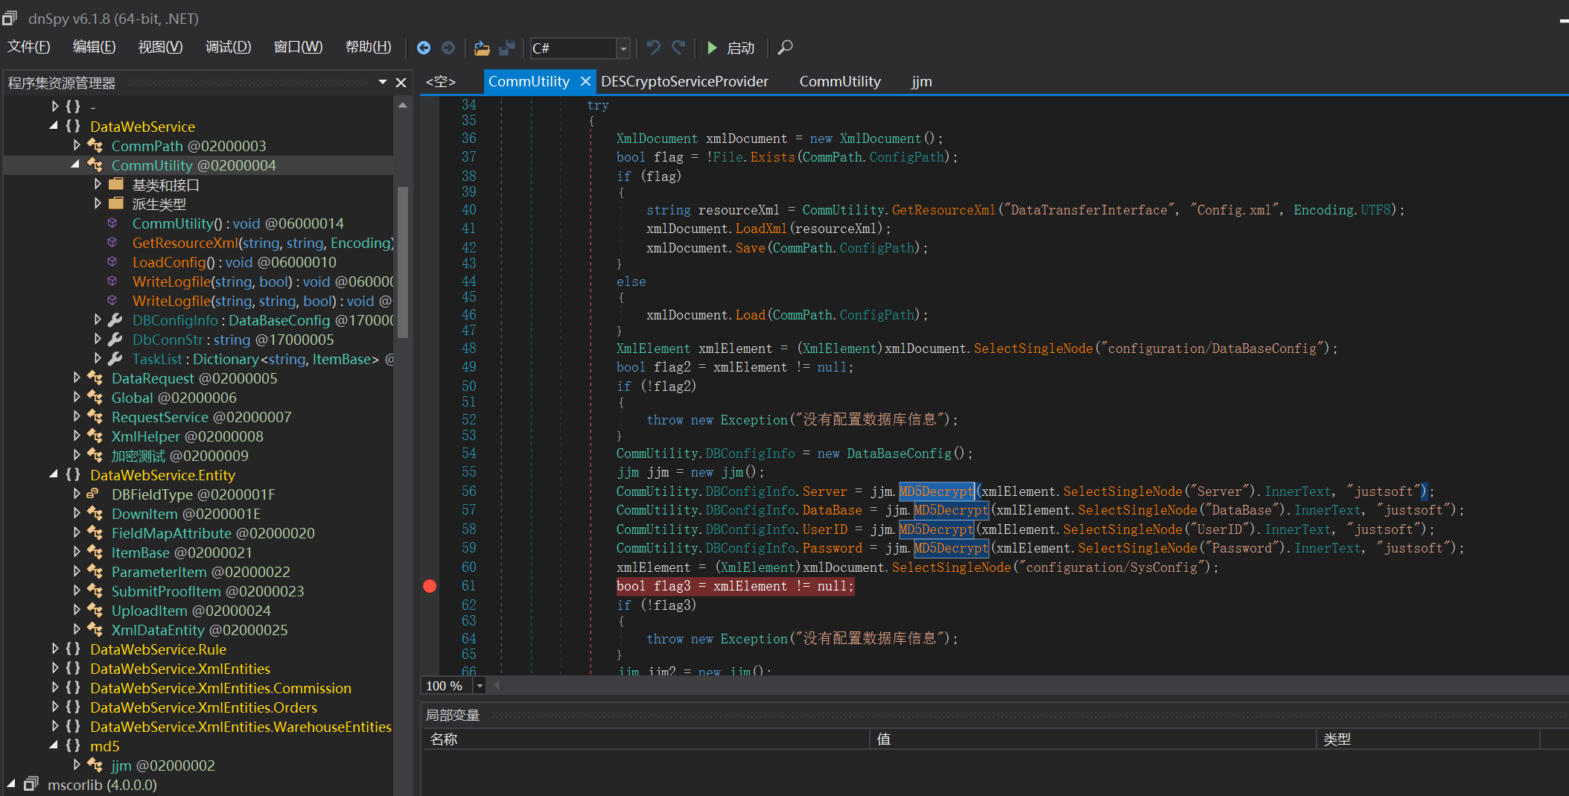Viewport: 1569px width, 796px height.
Task: Click the undo icon in toolbar
Action: pos(653,48)
